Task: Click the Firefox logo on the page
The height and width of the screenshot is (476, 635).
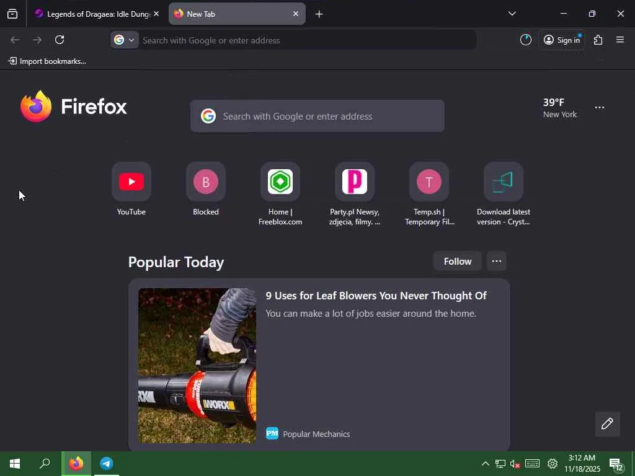Action: (73, 107)
